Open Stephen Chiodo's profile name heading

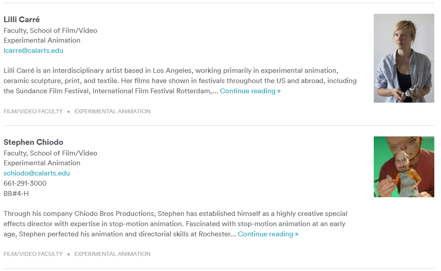point(33,142)
